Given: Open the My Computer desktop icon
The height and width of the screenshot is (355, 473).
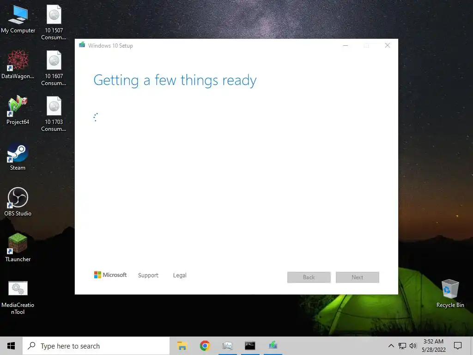Looking at the screenshot, I should [x=18, y=19].
